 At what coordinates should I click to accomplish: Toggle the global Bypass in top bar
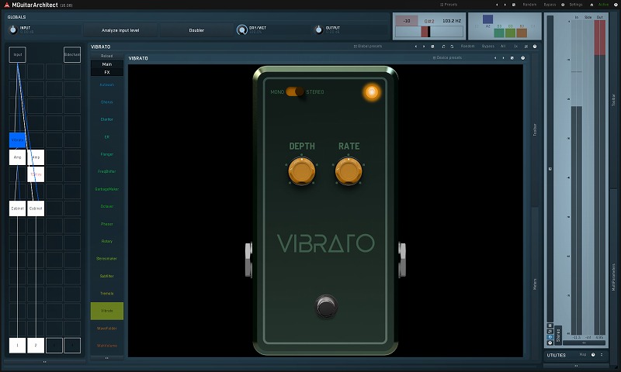click(x=550, y=4)
